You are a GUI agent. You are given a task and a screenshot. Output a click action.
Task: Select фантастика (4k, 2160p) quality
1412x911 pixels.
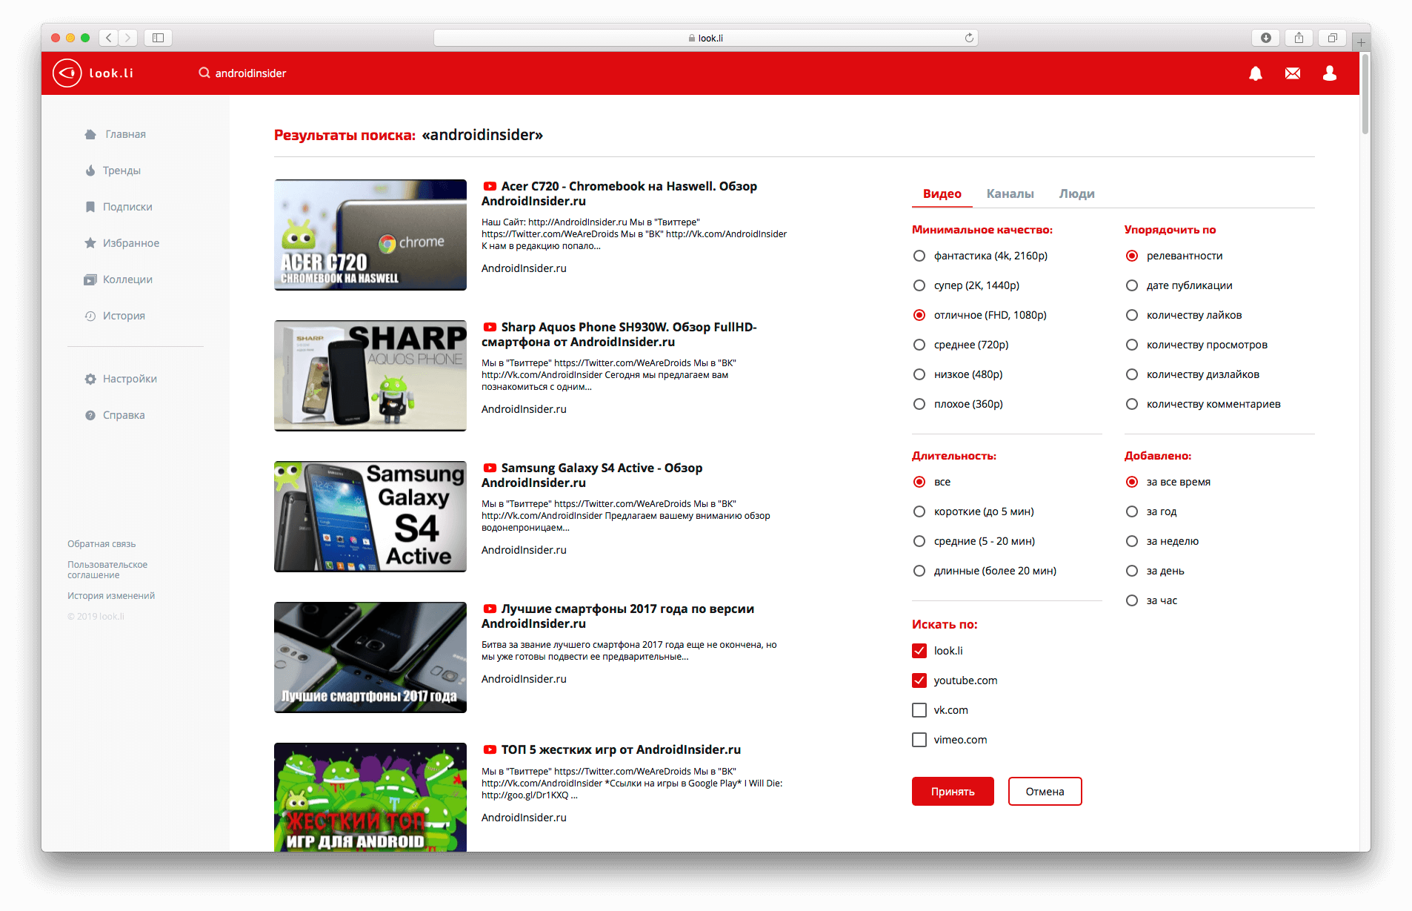click(919, 256)
